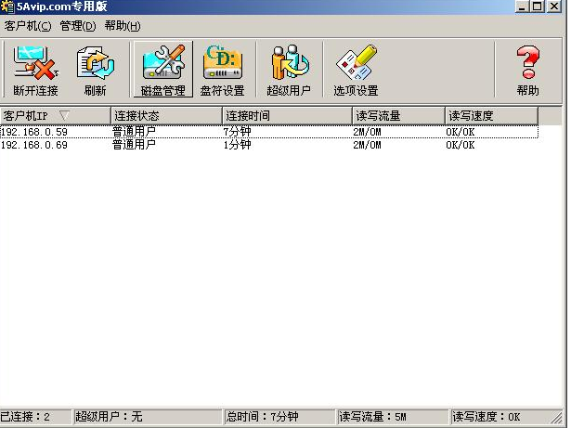Viewport: 571px width, 428px height.
Task: Select client row 192.168.0.69
Action: 268,145
